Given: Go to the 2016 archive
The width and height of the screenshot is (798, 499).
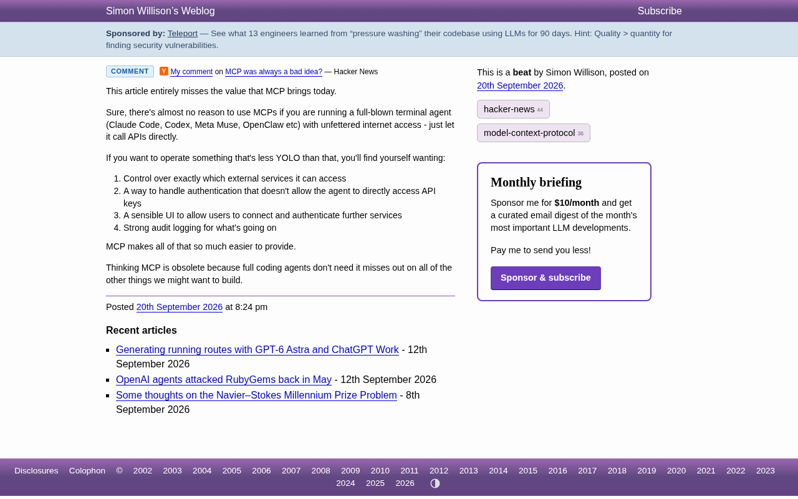Looking at the screenshot, I should pyautogui.click(x=558, y=471).
